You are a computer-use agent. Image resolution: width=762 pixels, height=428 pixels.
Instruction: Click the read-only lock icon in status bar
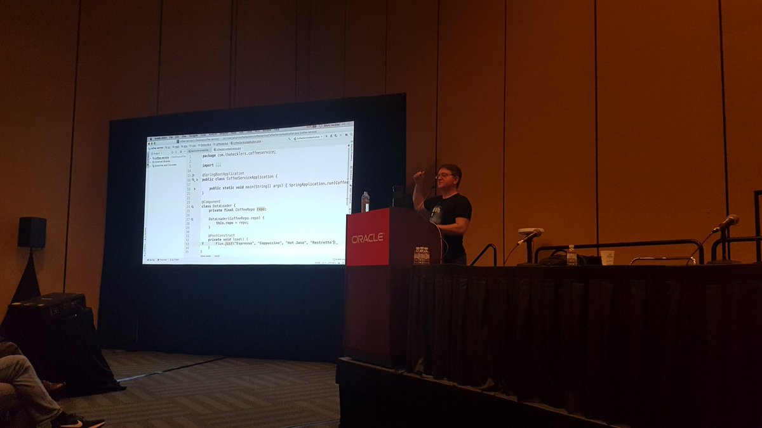pyautogui.click(x=338, y=263)
